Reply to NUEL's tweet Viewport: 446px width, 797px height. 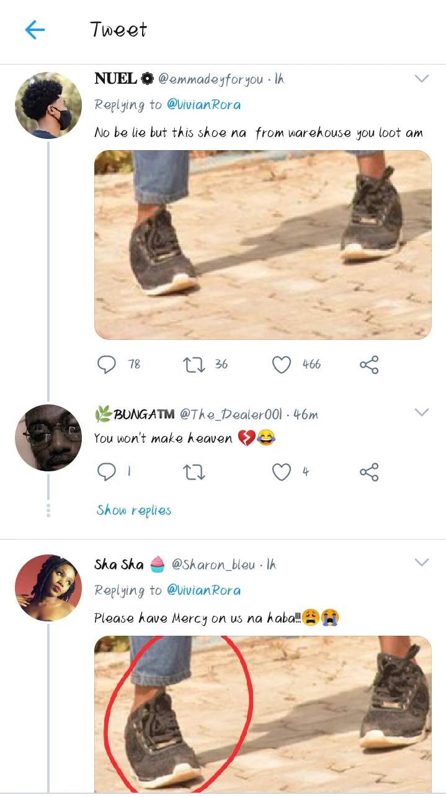pos(107,365)
